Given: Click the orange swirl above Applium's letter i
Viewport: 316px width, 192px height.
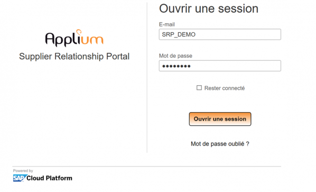Looking at the screenshot, I should click(79, 32).
